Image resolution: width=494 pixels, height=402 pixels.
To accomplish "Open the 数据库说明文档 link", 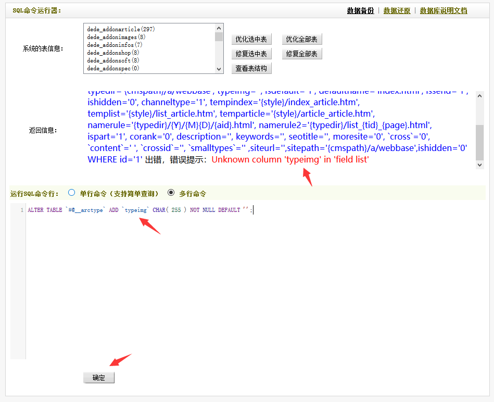I will (x=443, y=10).
